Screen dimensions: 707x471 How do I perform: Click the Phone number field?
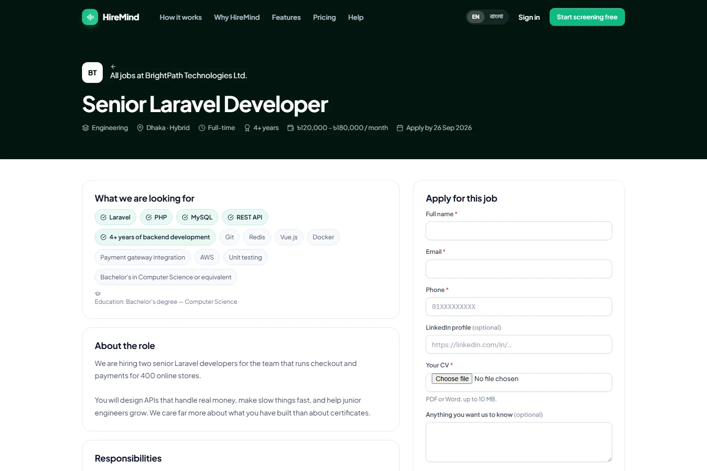click(518, 307)
